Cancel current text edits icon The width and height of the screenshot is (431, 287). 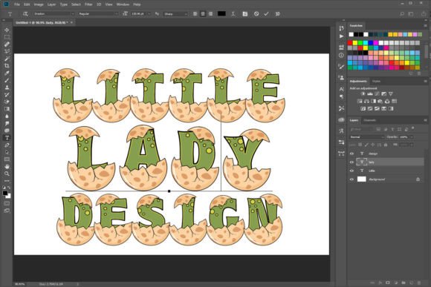point(256,13)
